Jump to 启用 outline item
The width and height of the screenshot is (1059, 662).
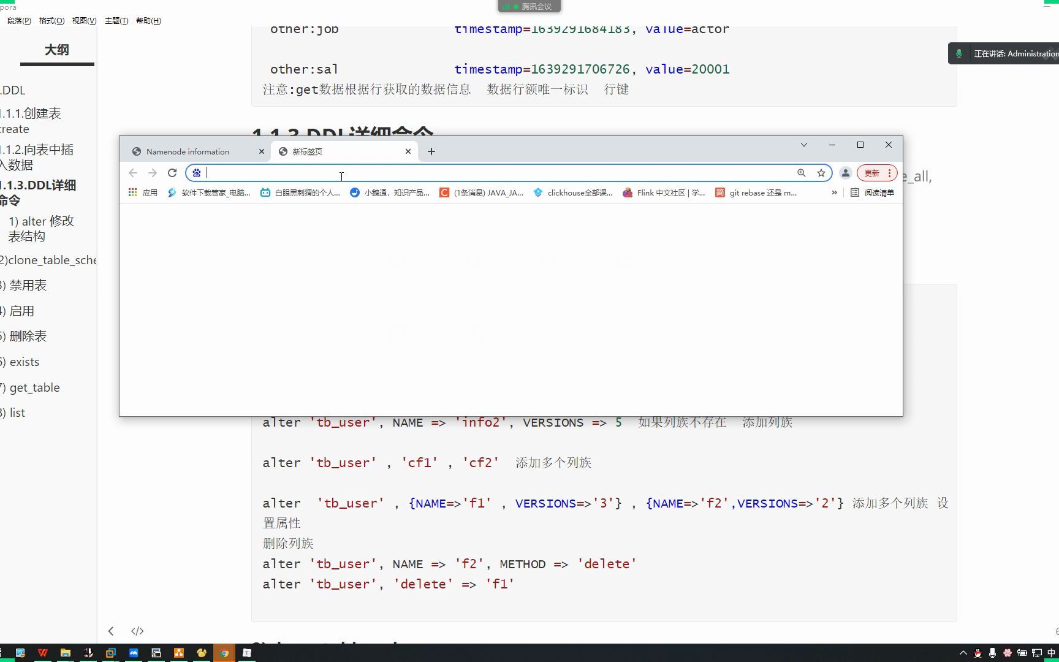point(18,311)
